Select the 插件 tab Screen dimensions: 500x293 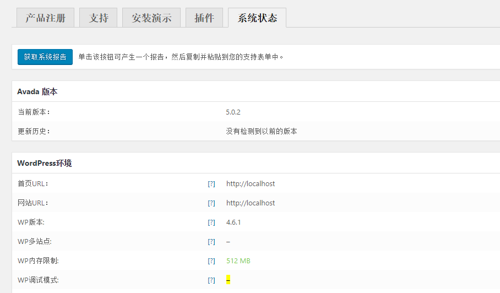pyautogui.click(x=204, y=18)
